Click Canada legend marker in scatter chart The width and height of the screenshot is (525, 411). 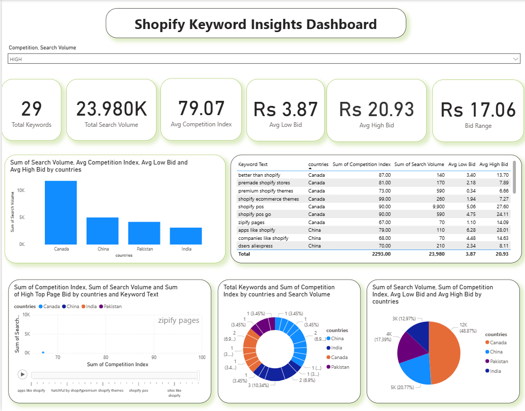[40, 307]
